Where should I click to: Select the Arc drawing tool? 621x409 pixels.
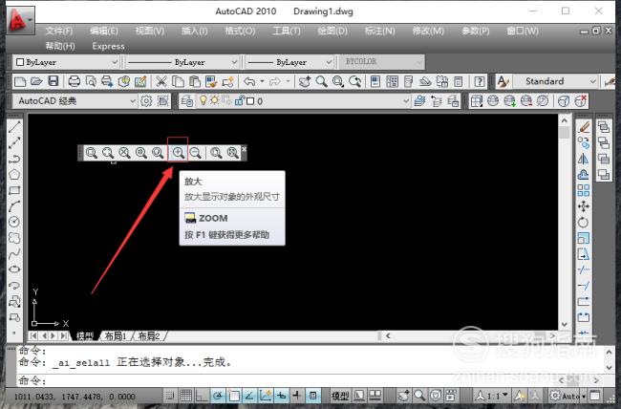coord(14,206)
